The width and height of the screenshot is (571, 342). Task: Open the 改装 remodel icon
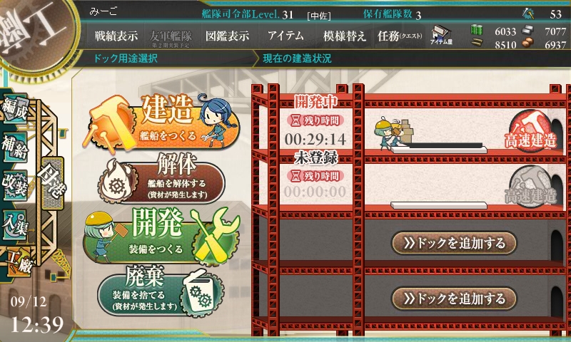point(15,185)
